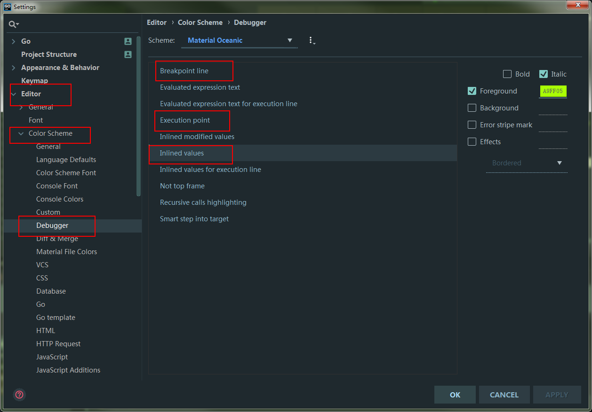Click the Foreground color value A9FF05
This screenshot has height=412, width=592.
(x=553, y=91)
